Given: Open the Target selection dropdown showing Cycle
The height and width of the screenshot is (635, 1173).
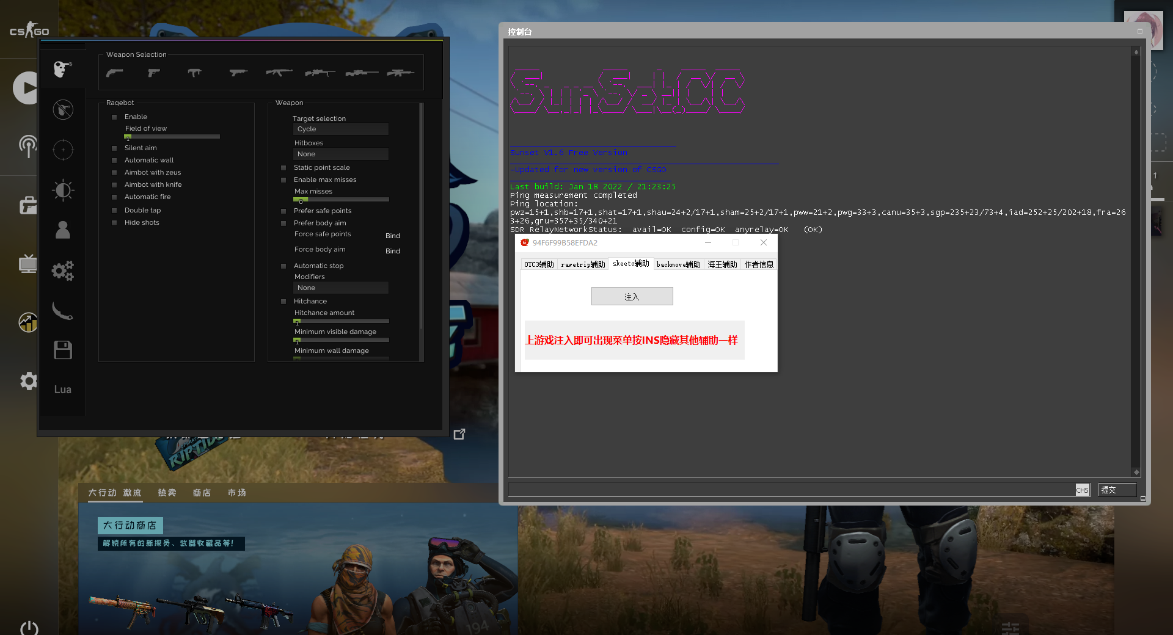Looking at the screenshot, I should click(340, 129).
